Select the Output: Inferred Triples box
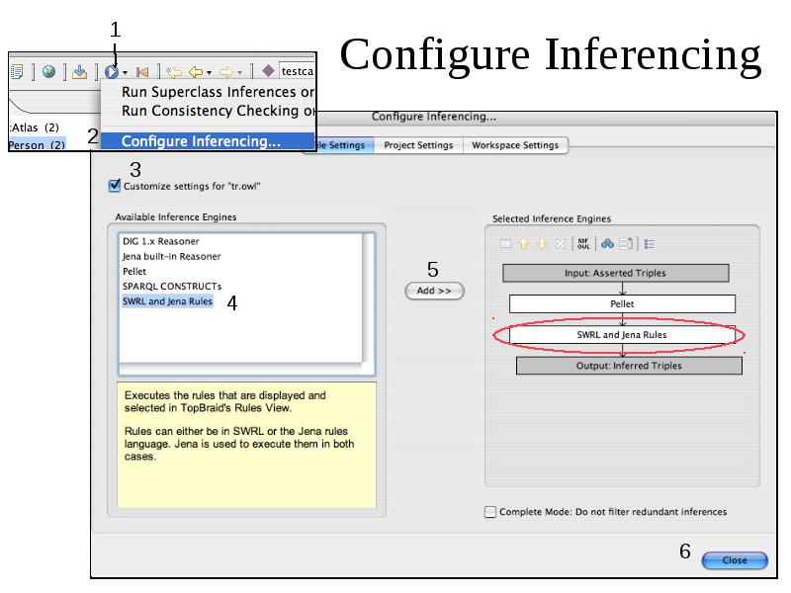Viewport: 791px width, 593px height. click(629, 366)
